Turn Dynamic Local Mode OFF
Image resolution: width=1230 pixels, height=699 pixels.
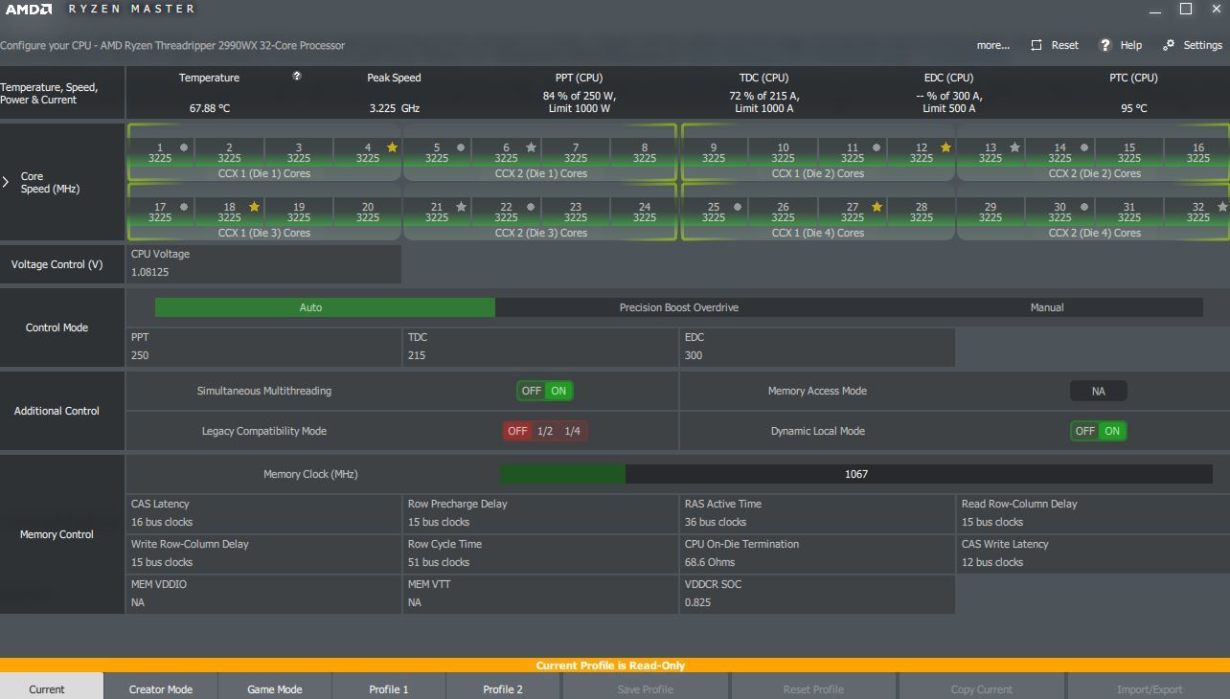[1084, 431]
